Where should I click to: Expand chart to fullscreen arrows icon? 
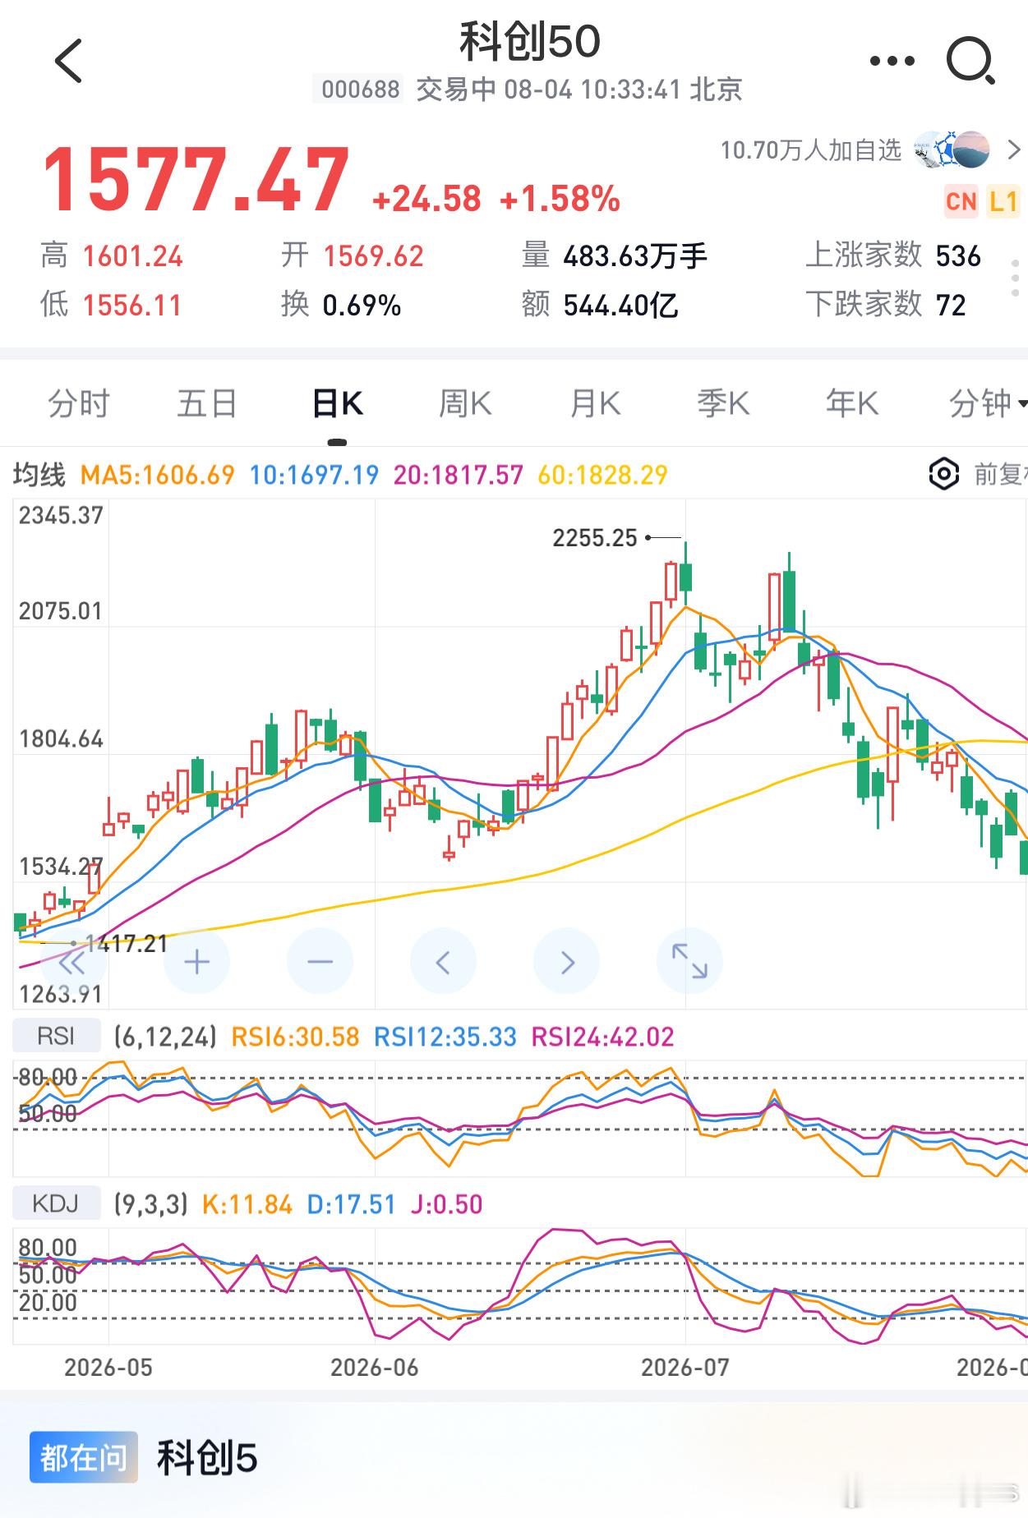pyautogui.click(x=689, y=962)
